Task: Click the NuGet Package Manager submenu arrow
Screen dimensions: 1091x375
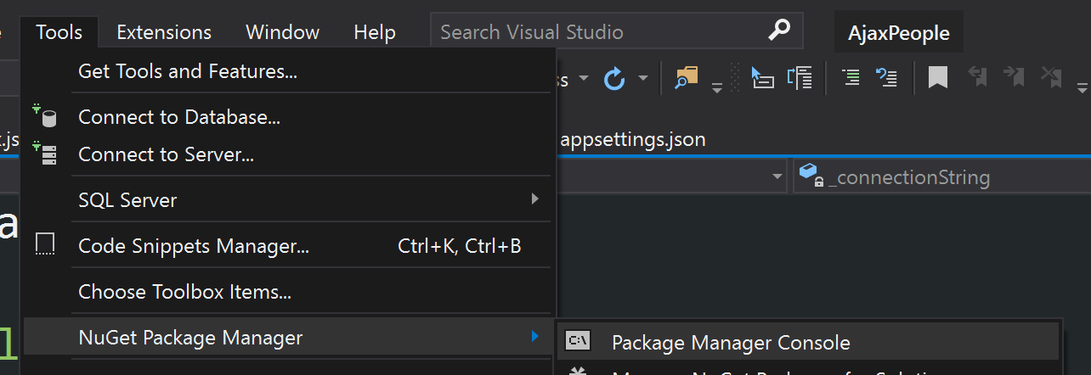Action: 534,337
